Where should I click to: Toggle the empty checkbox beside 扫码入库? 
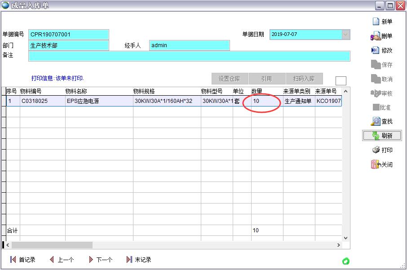[341, 80]
